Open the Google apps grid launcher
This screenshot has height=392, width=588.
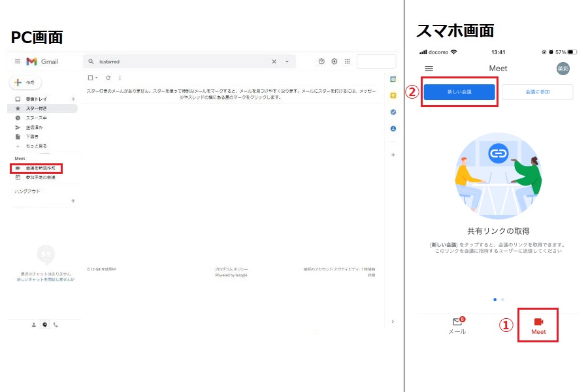click(x=347, y=61)
